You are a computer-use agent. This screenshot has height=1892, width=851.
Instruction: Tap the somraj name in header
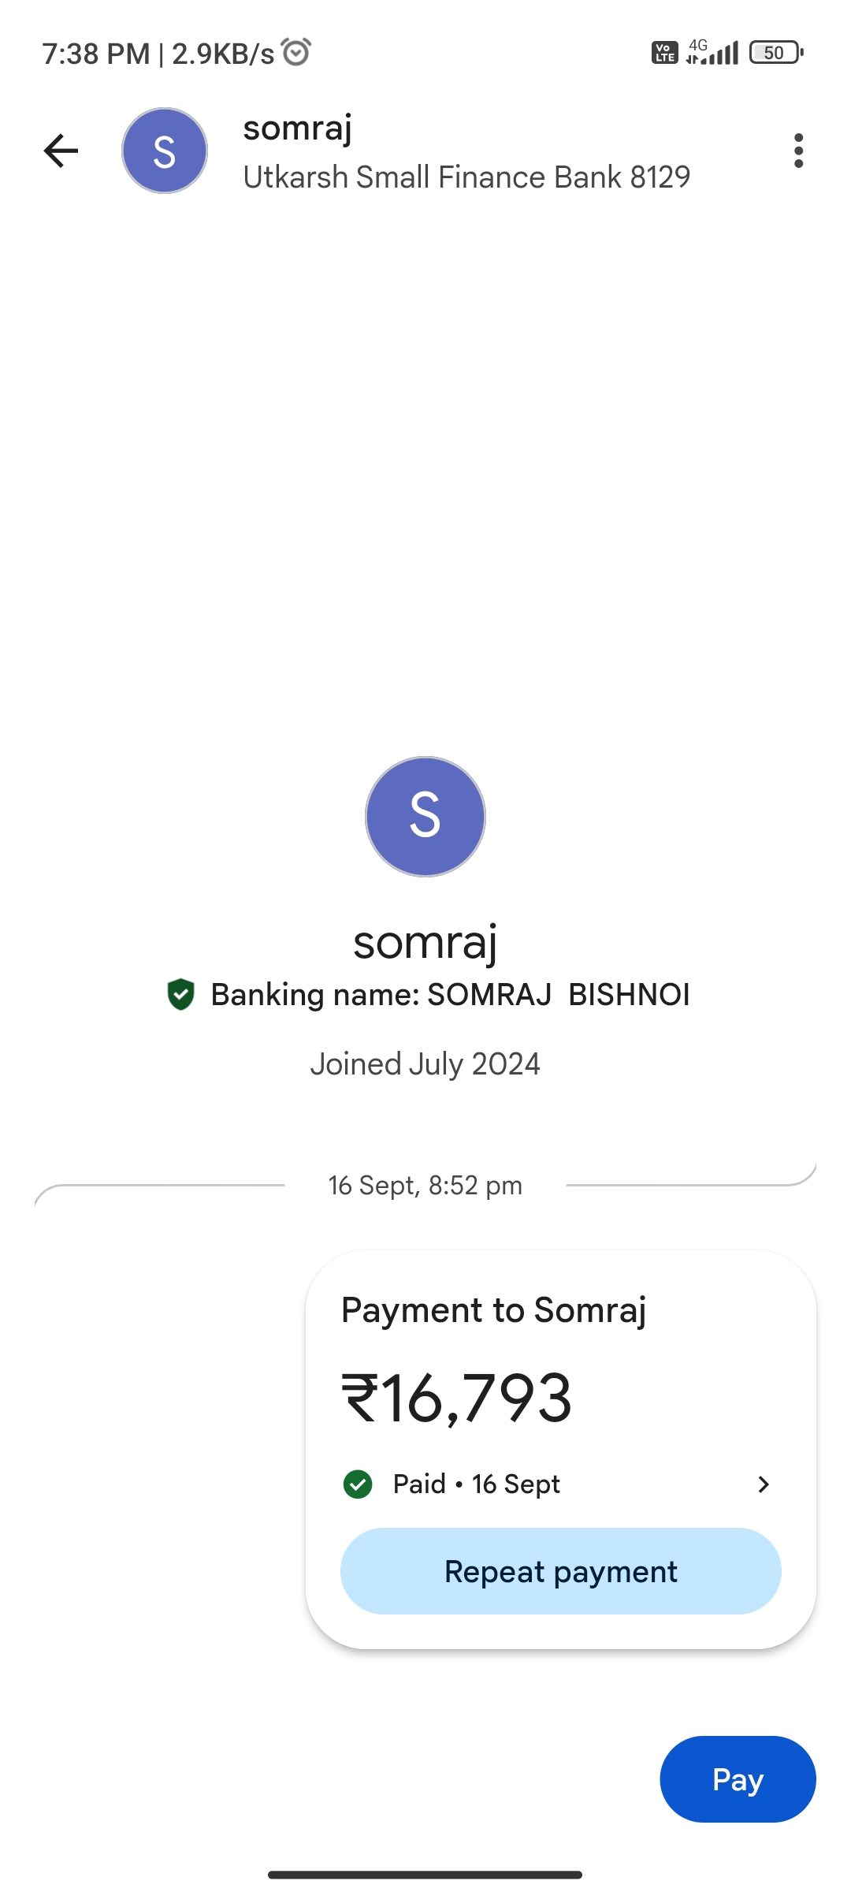298,128
